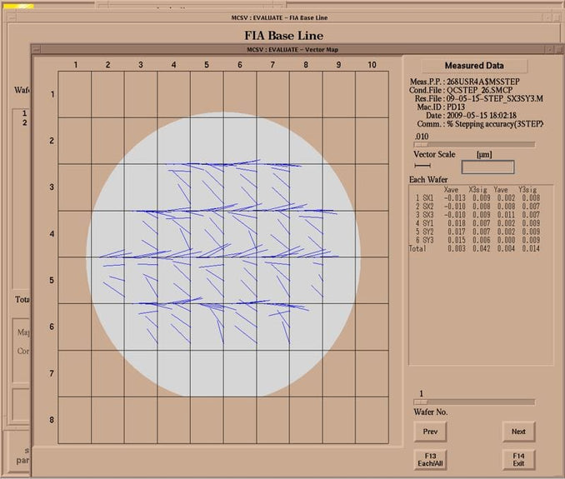Adjust the Vector Scale slider
The height and width of the screenshot is (479, 565).
[474, 144]
